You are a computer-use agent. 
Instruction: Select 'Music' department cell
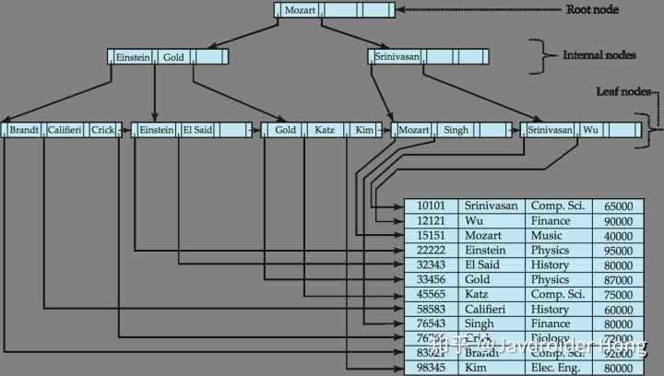[547, 236]
